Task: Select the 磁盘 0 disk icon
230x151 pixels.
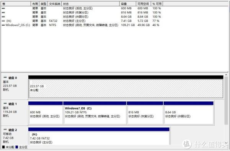Action: pyautogui.click(x=5, y=77)
